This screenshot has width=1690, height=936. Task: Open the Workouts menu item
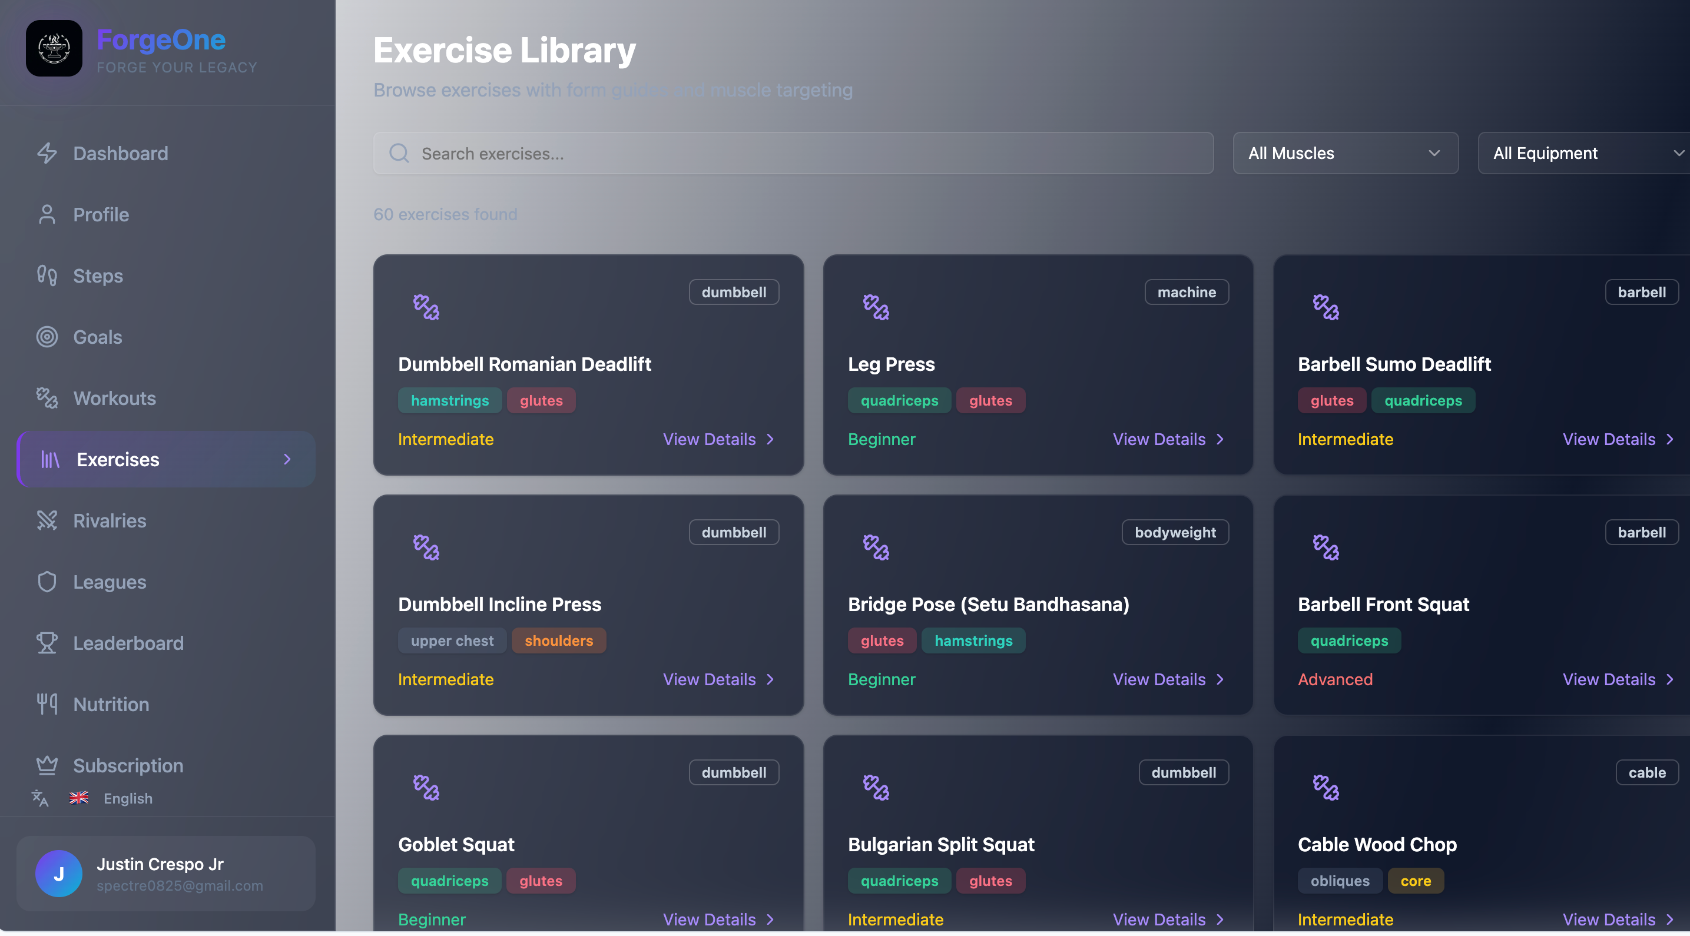[114, 398]
